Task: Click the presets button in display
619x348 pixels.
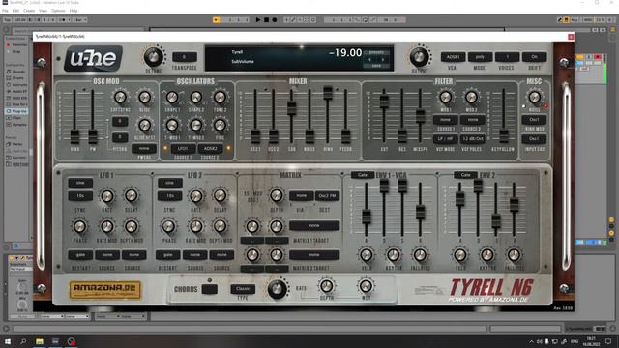Action: (x=376, y=52)
